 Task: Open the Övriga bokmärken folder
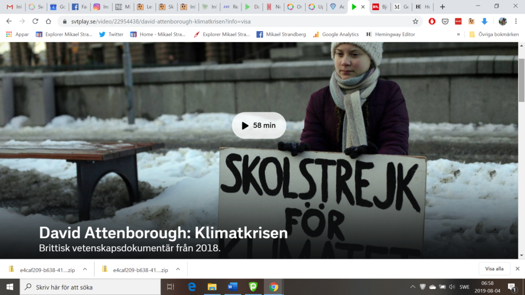(x=494, y=34)
